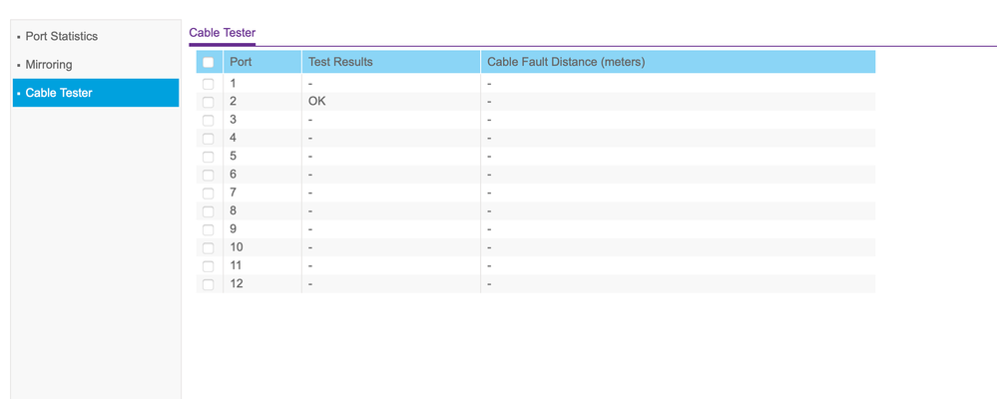997x399 pixels.
Task: Tick port 4's checkbox
Action: 208,139
